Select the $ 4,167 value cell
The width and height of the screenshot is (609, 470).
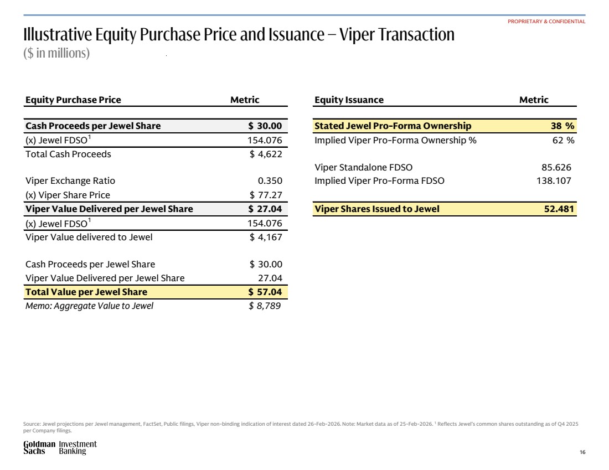point(266,237)
